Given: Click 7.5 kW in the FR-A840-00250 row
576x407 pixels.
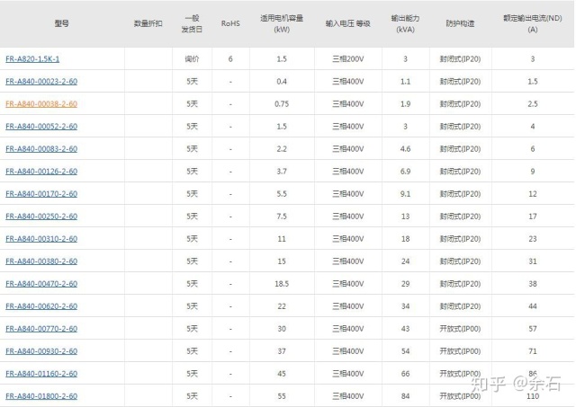Looking at the screenshot, I should [x=282, y=217].
